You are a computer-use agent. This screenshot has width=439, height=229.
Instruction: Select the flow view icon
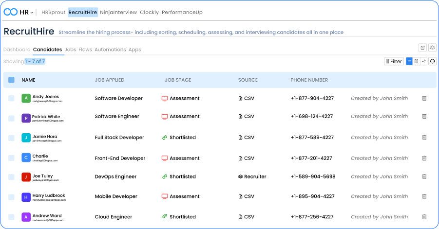coord(424,61)
